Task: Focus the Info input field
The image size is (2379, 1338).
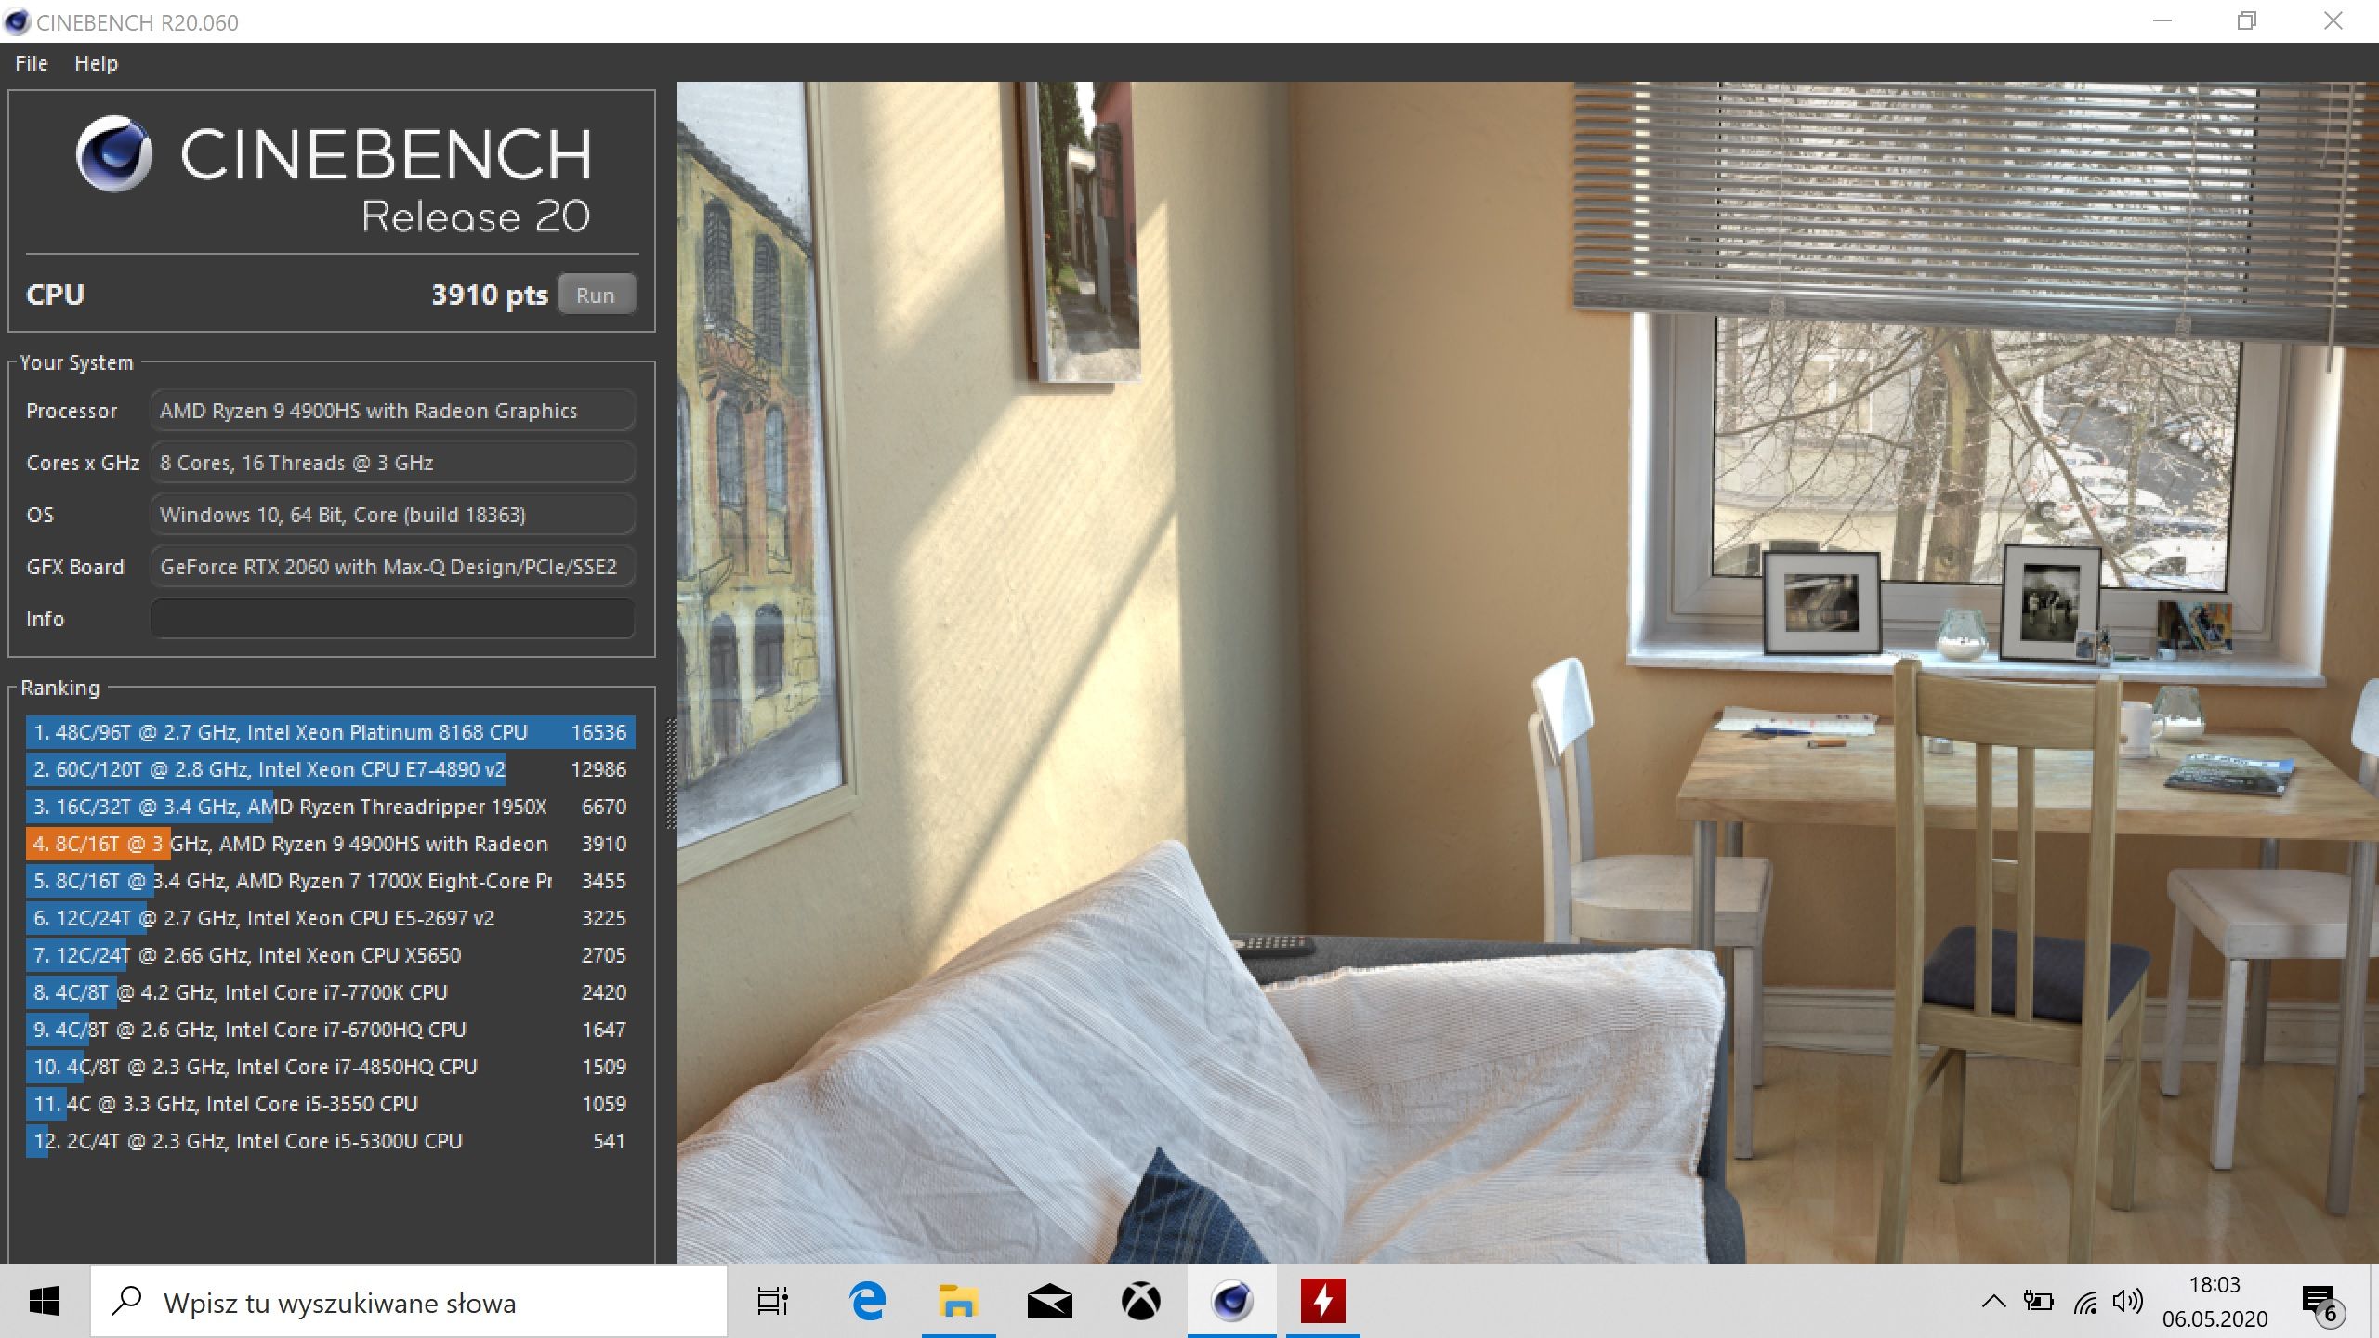Action: (x=392, y=619)
